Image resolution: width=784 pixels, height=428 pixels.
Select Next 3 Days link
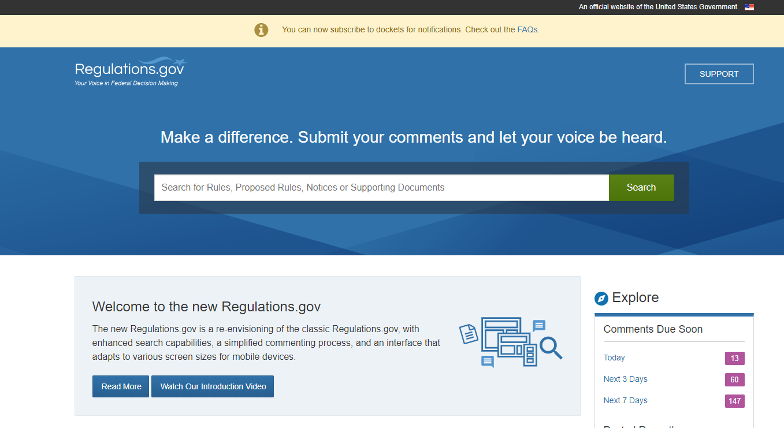point(625,379)
